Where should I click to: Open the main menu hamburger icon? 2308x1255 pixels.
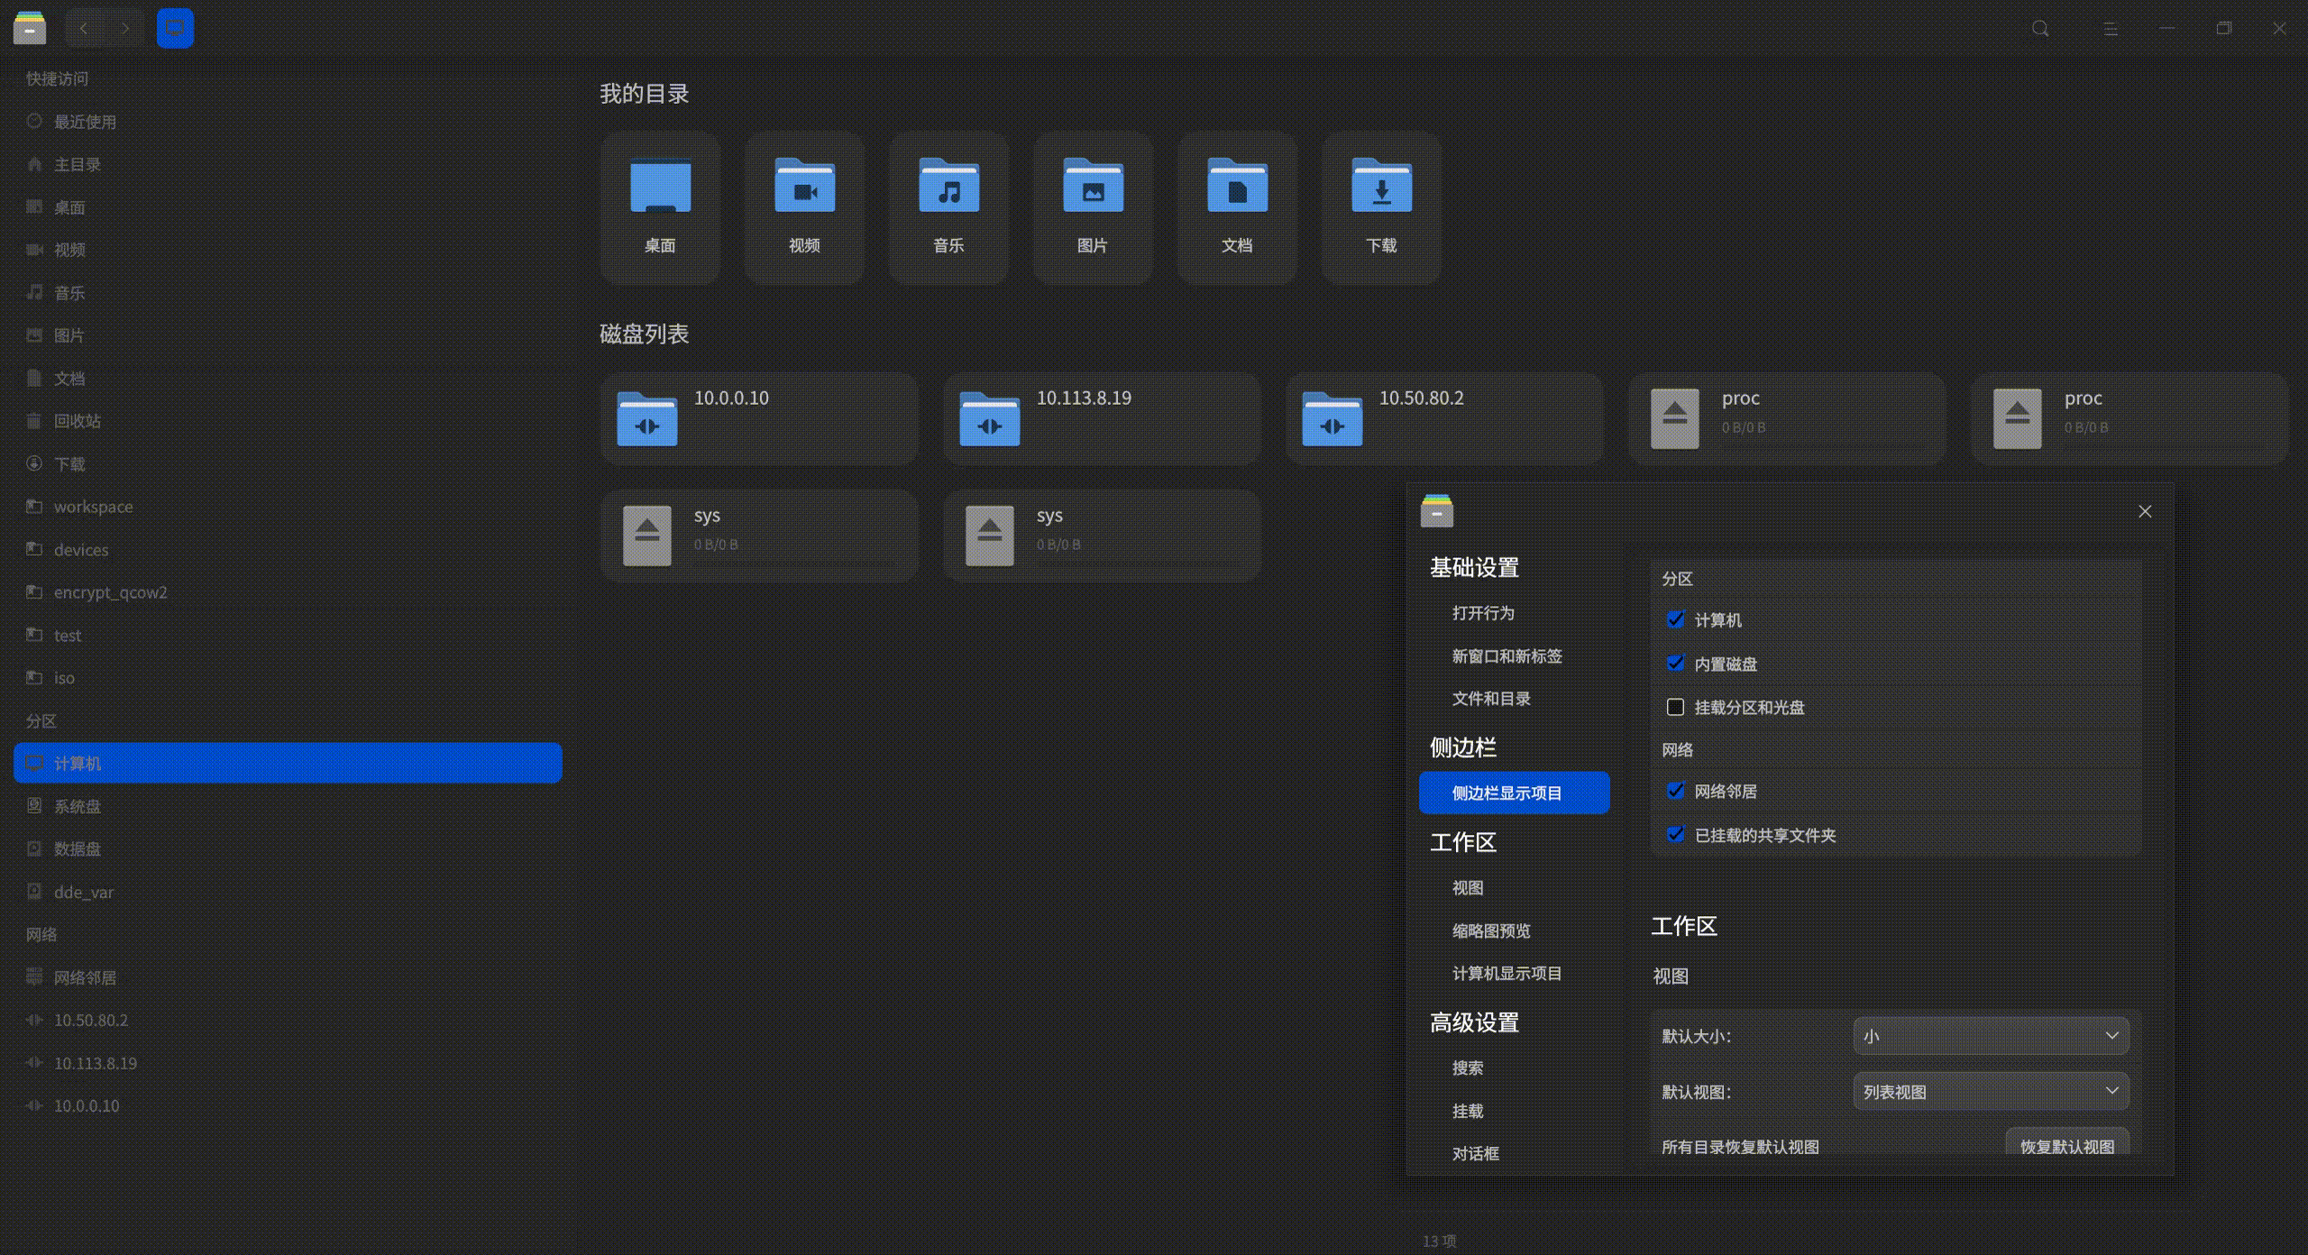click(x=2111, y=29)
